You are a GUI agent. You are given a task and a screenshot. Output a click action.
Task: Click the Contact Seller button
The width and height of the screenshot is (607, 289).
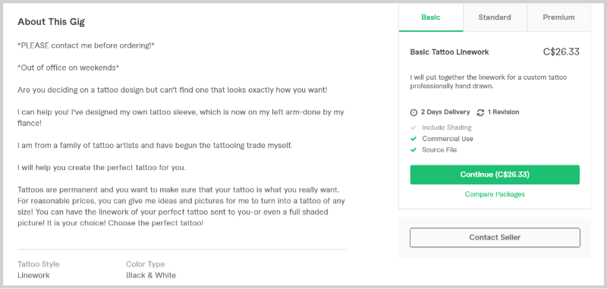[x=495, y=237]
